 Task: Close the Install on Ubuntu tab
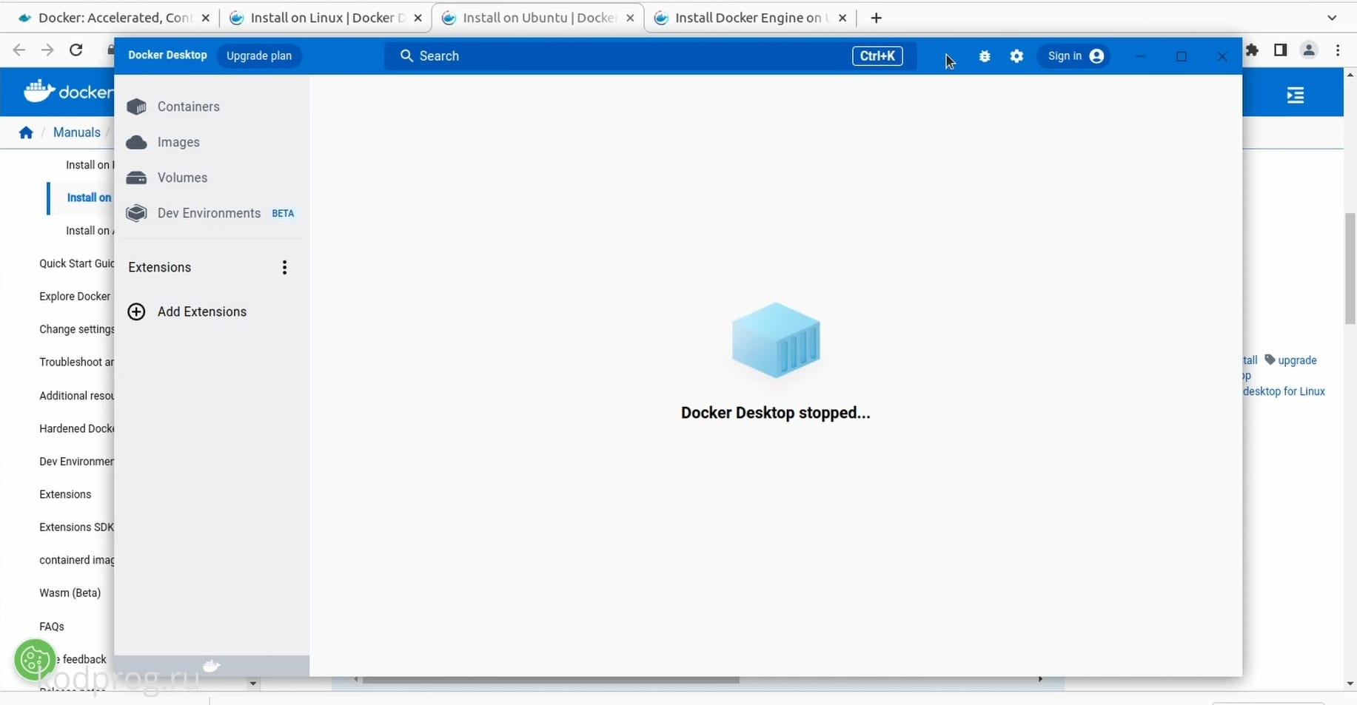[x=630, y=18]
